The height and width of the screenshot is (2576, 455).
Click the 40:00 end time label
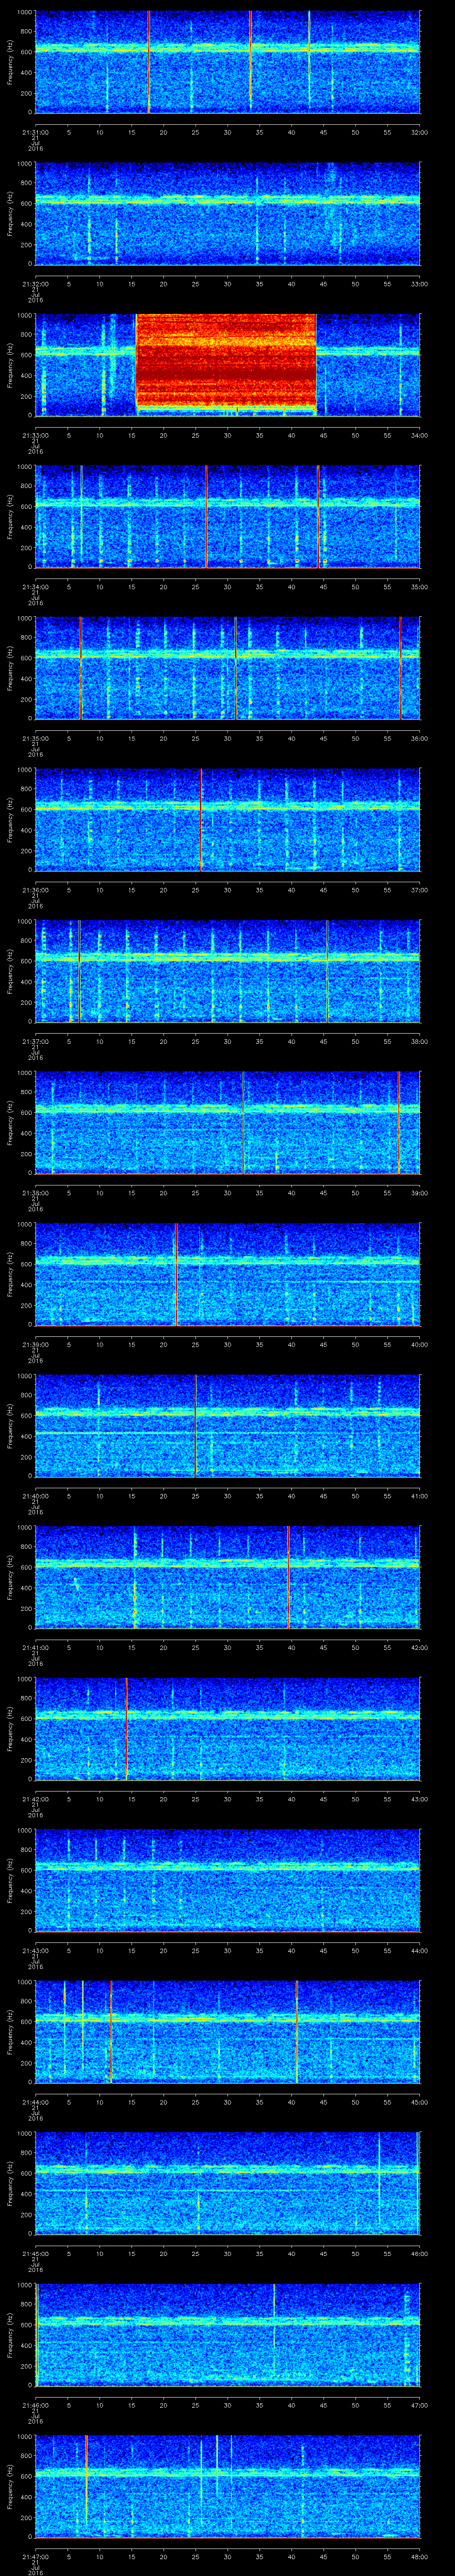419,1344
